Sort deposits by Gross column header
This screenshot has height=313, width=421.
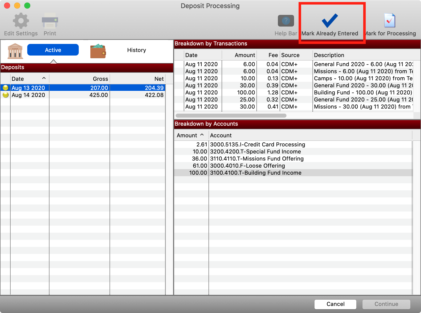(x=80, y=79)
